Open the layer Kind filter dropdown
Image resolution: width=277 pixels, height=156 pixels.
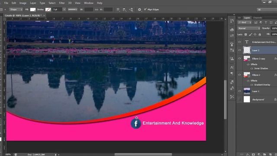245,23
